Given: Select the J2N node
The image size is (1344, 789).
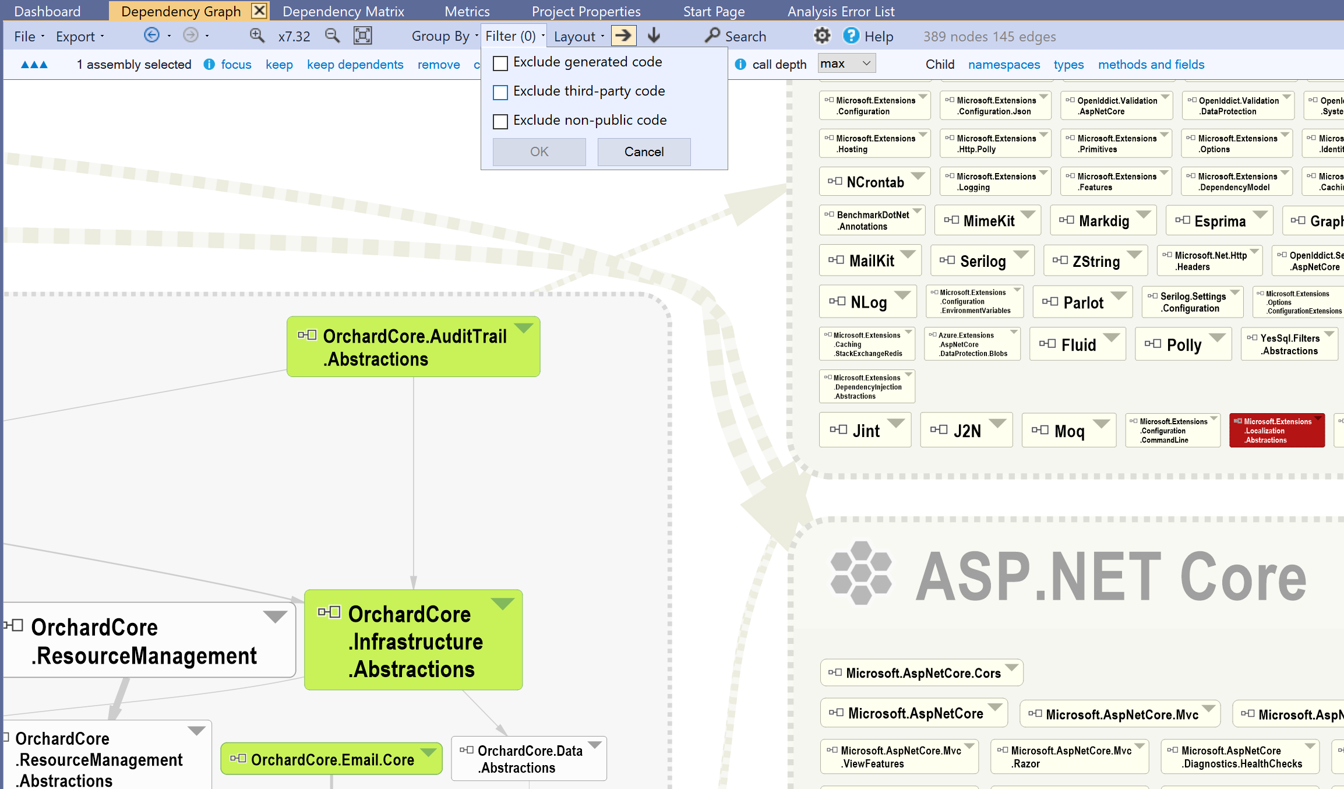Looking at the screenshot, I should click(966, 430).
